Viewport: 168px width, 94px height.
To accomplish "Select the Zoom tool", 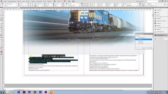I will coord(1,45).
